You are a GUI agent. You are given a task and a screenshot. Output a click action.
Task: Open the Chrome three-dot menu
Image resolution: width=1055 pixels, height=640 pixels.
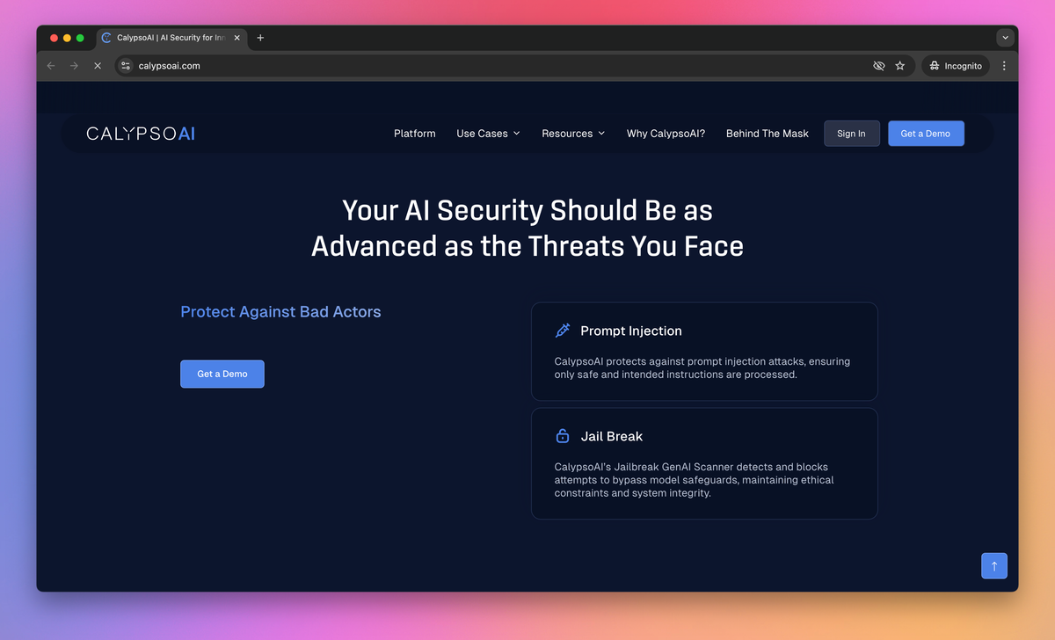[1004, 66]
